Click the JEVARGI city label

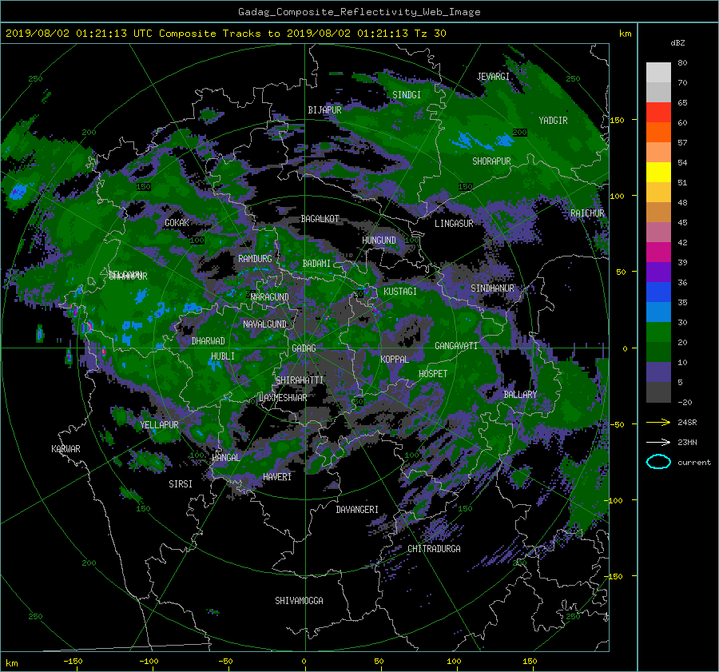click(x=493, y=77)
